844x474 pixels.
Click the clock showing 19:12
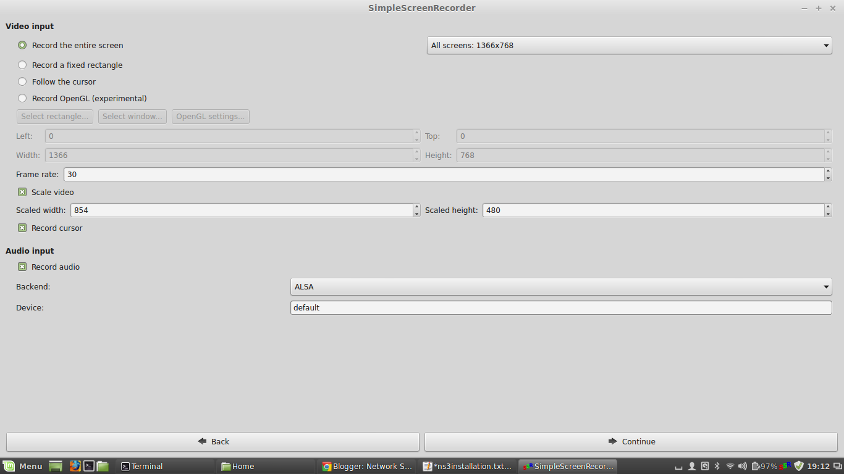(818, 466)
